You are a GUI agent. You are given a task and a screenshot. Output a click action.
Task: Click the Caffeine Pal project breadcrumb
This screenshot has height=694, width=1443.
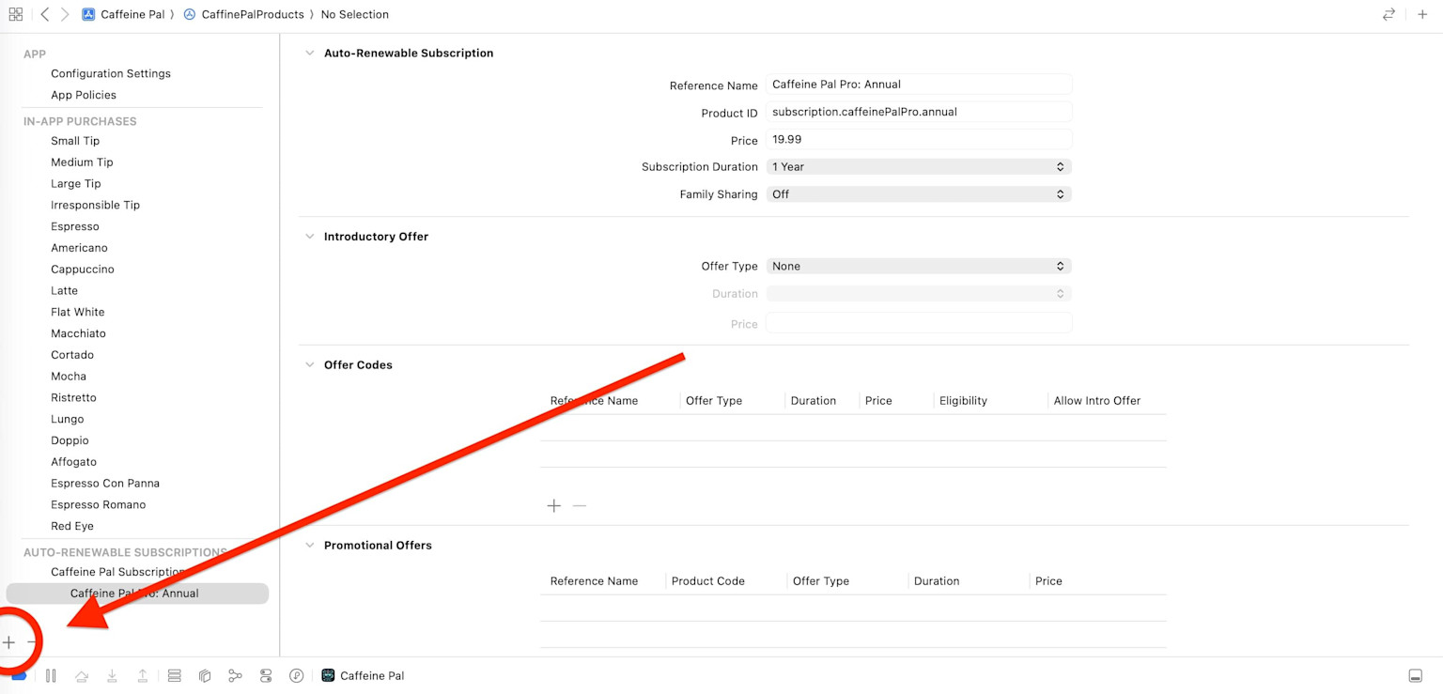123,14
